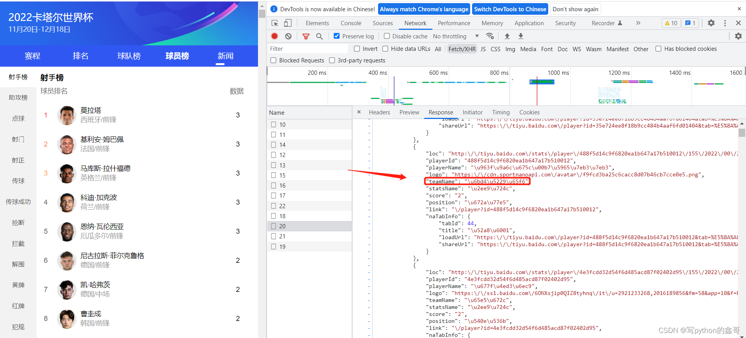Show All request types

point(438,49)
